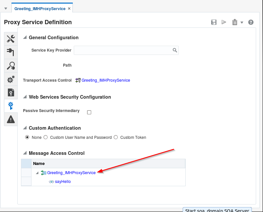Open the clipboard dropdown arrow in toolbar
Viewport: 263px width, 212px height.
point(242,23)
